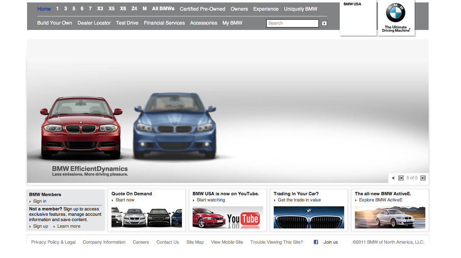
Task: Sign in to BMW Members
Action: point(40,201)
